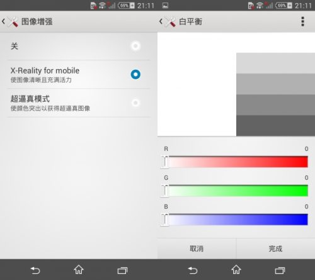Screen dimensions: 315x280
Task: Tap the tools icon next to 白平衡
Action: click(x=170, y=21)
